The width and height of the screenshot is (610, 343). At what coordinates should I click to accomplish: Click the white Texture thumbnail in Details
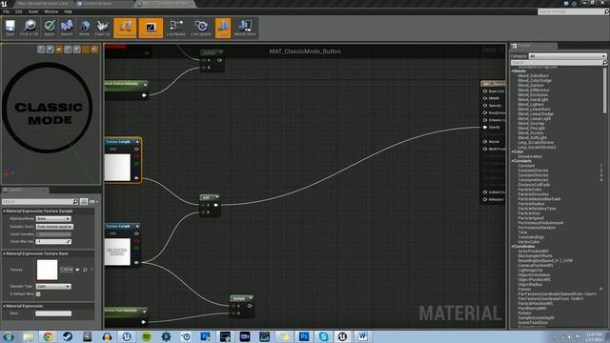(47, 270)
